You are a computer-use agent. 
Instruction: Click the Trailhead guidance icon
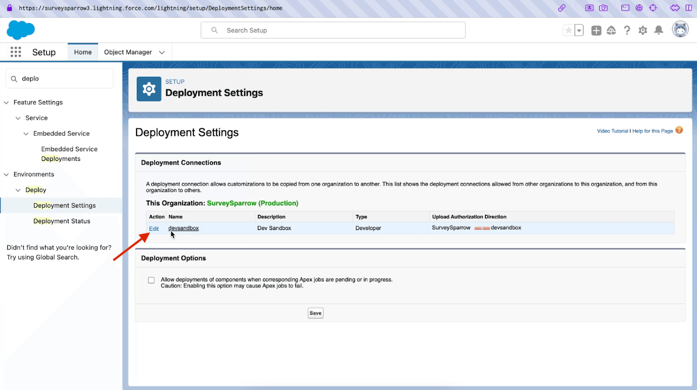[x=611, y=30]
